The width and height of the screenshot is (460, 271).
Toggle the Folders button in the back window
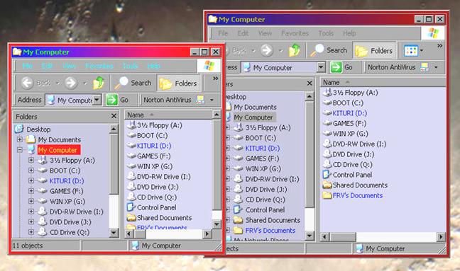374,51
